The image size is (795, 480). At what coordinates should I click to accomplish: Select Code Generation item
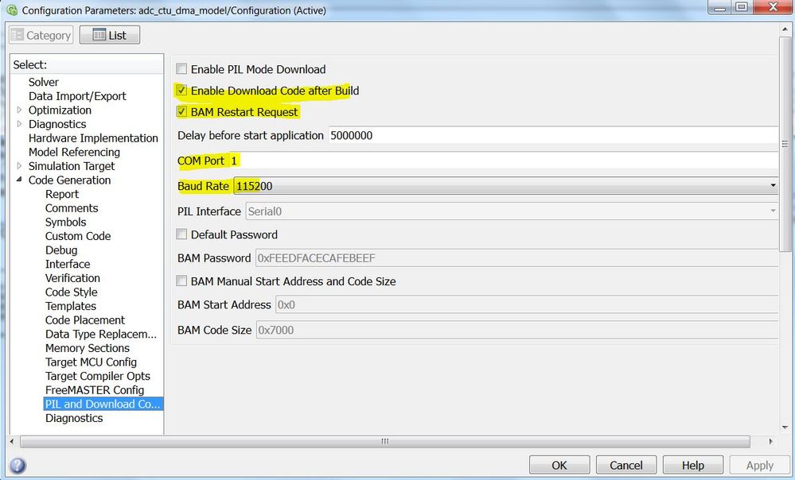tap(69, 180)
